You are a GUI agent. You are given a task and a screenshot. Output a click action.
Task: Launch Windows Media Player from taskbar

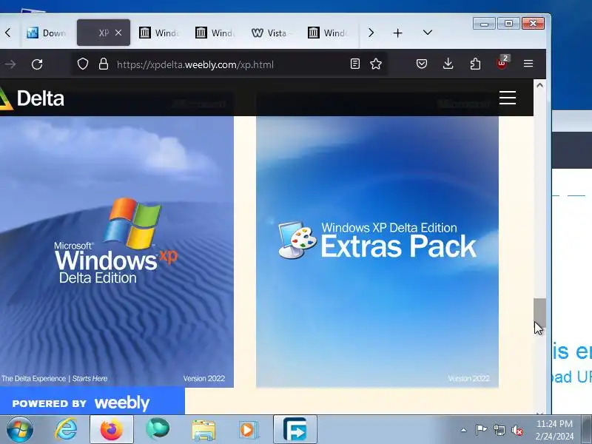(249, 430)
